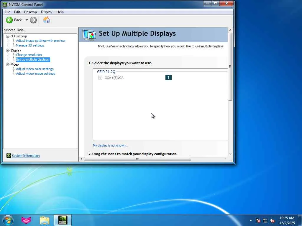302x226 pixels.
Task: Click the Set Up Multiple Displays header icon
Action: [89, 35]
